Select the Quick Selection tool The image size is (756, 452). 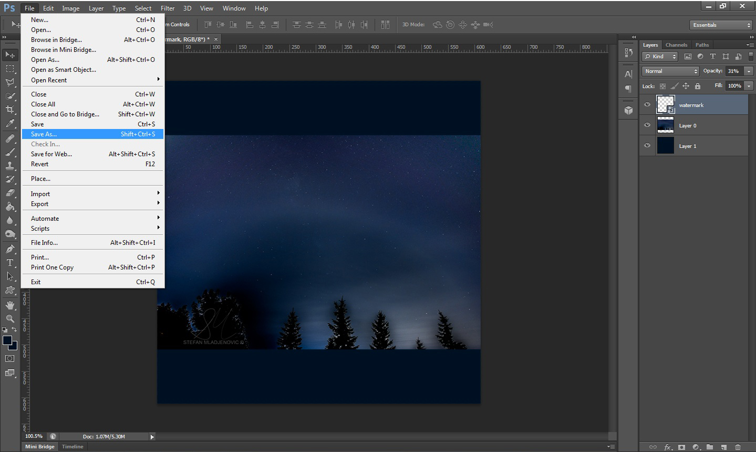[x=10, y=96]
